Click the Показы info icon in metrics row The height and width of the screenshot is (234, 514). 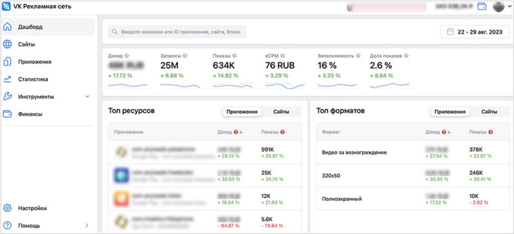point(234,56)
